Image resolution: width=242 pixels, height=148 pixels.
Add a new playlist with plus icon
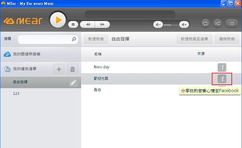59,69
